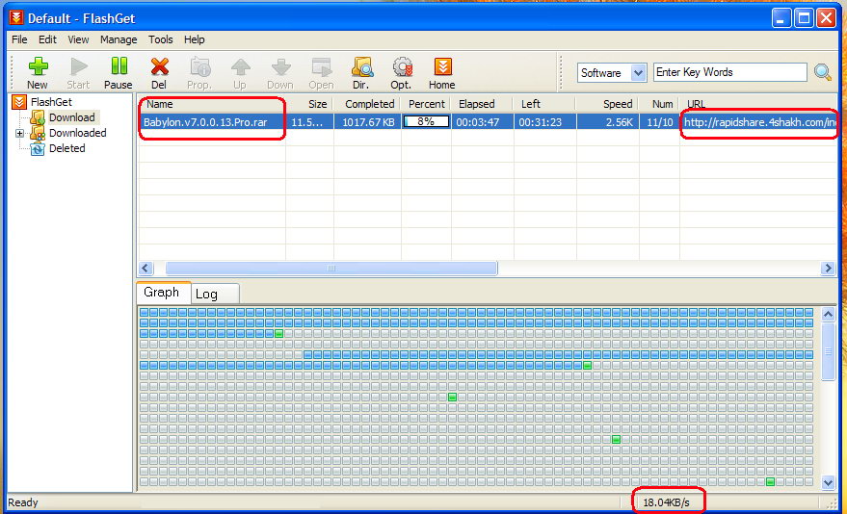Image resolution: width=847 pixels, height=514 pixels.
Task: Click the right arrow of horizontal scrollbar
Action: [x=828, y=268]
